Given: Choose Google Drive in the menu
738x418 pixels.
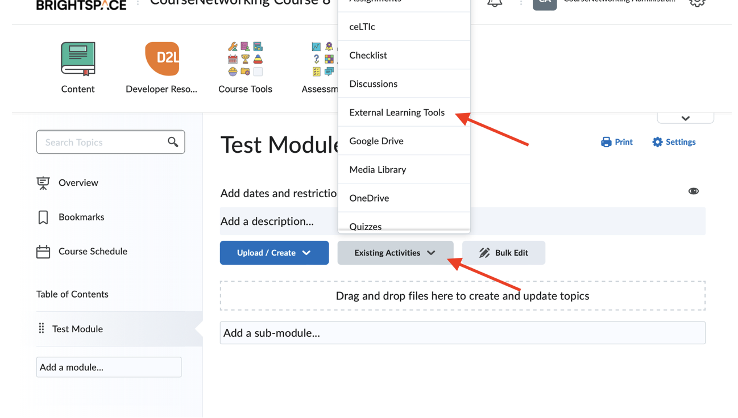Looking at the screenshot, I should (376, 141).
